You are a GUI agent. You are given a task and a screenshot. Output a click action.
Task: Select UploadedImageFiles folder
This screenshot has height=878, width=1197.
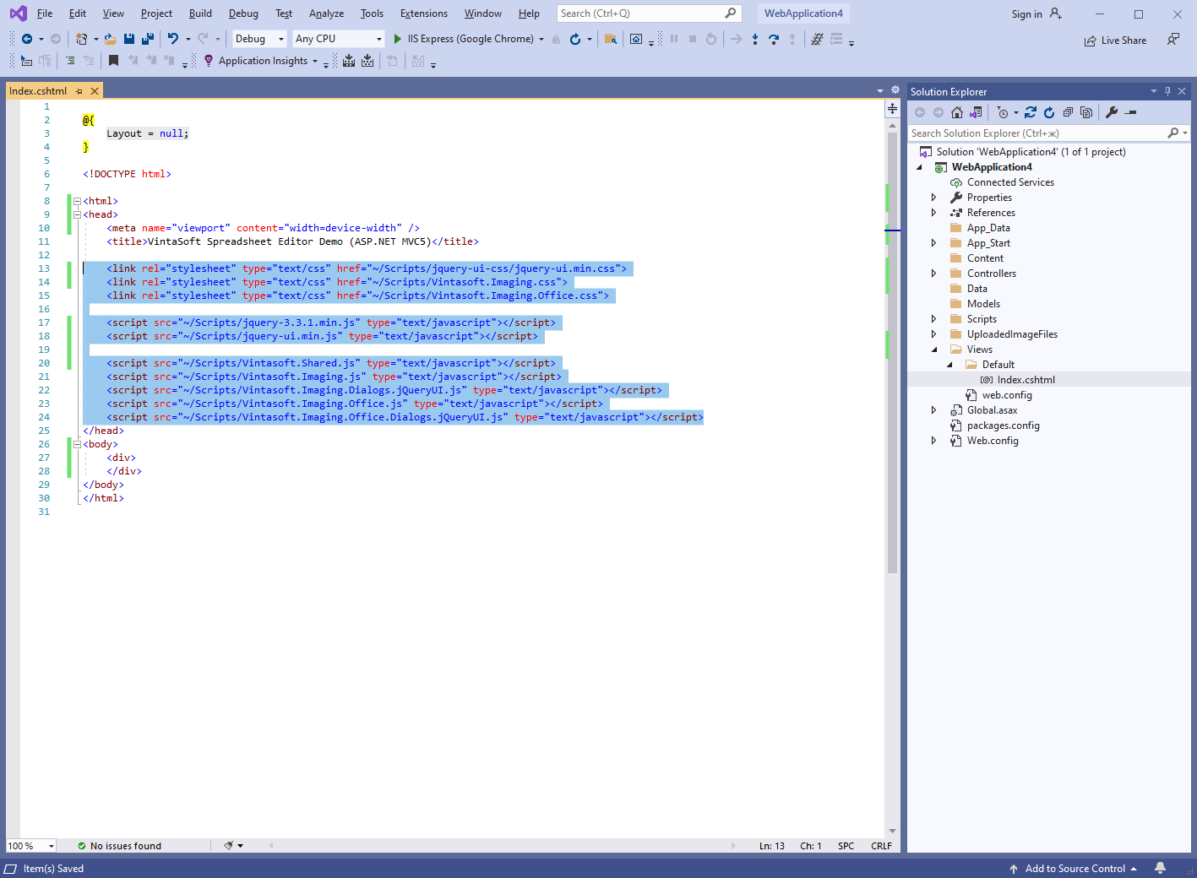pos(1012,334)
